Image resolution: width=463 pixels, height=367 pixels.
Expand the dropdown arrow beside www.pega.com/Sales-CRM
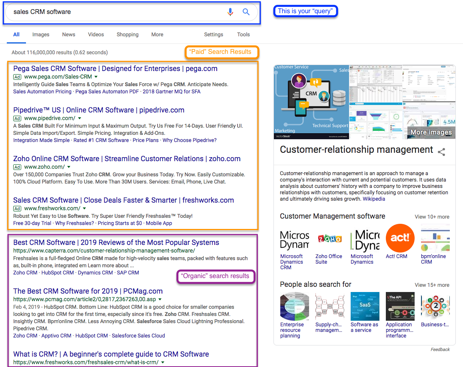tap(96, 77)
